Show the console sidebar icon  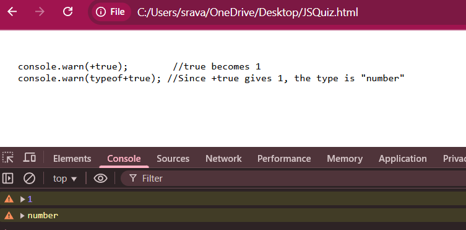coord(8,178)
